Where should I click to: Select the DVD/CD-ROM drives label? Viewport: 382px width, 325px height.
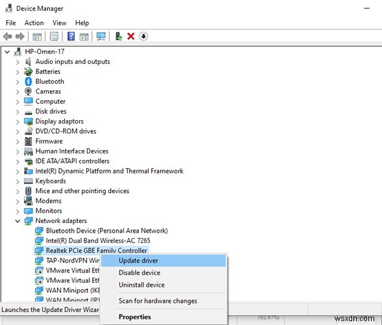(x=66, y=131)
